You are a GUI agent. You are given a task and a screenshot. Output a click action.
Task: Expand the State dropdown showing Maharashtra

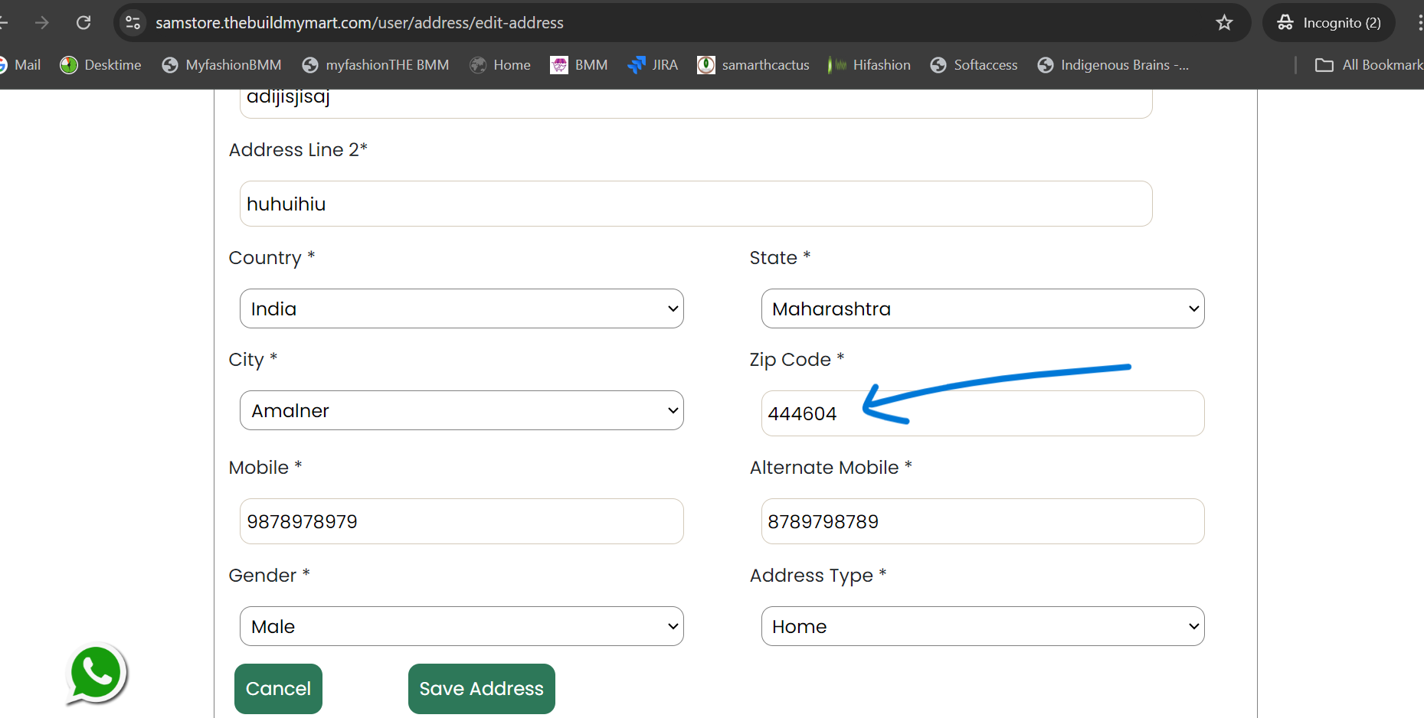(983, 308)
